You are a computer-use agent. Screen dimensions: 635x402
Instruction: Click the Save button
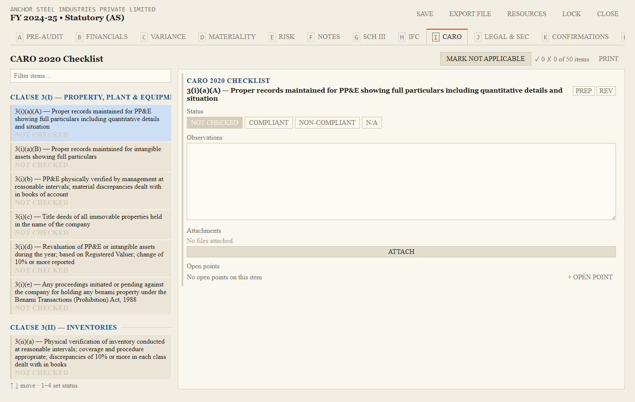coord(425,14)
